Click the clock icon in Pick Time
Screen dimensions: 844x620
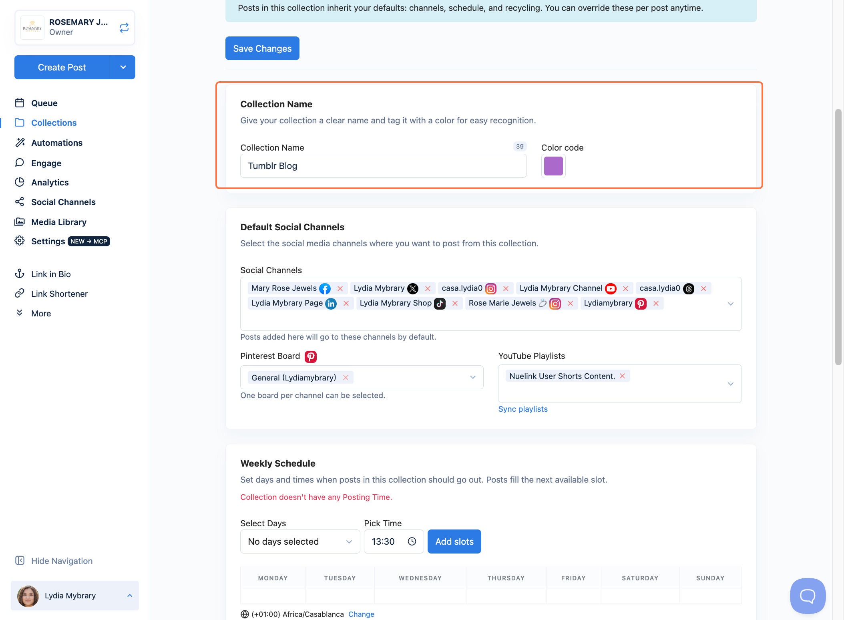point(412,541)
